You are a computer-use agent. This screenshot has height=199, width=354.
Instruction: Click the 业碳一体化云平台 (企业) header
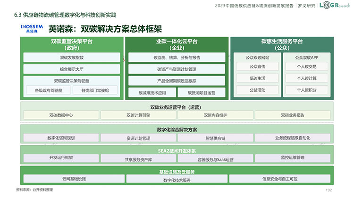[177, 44]
